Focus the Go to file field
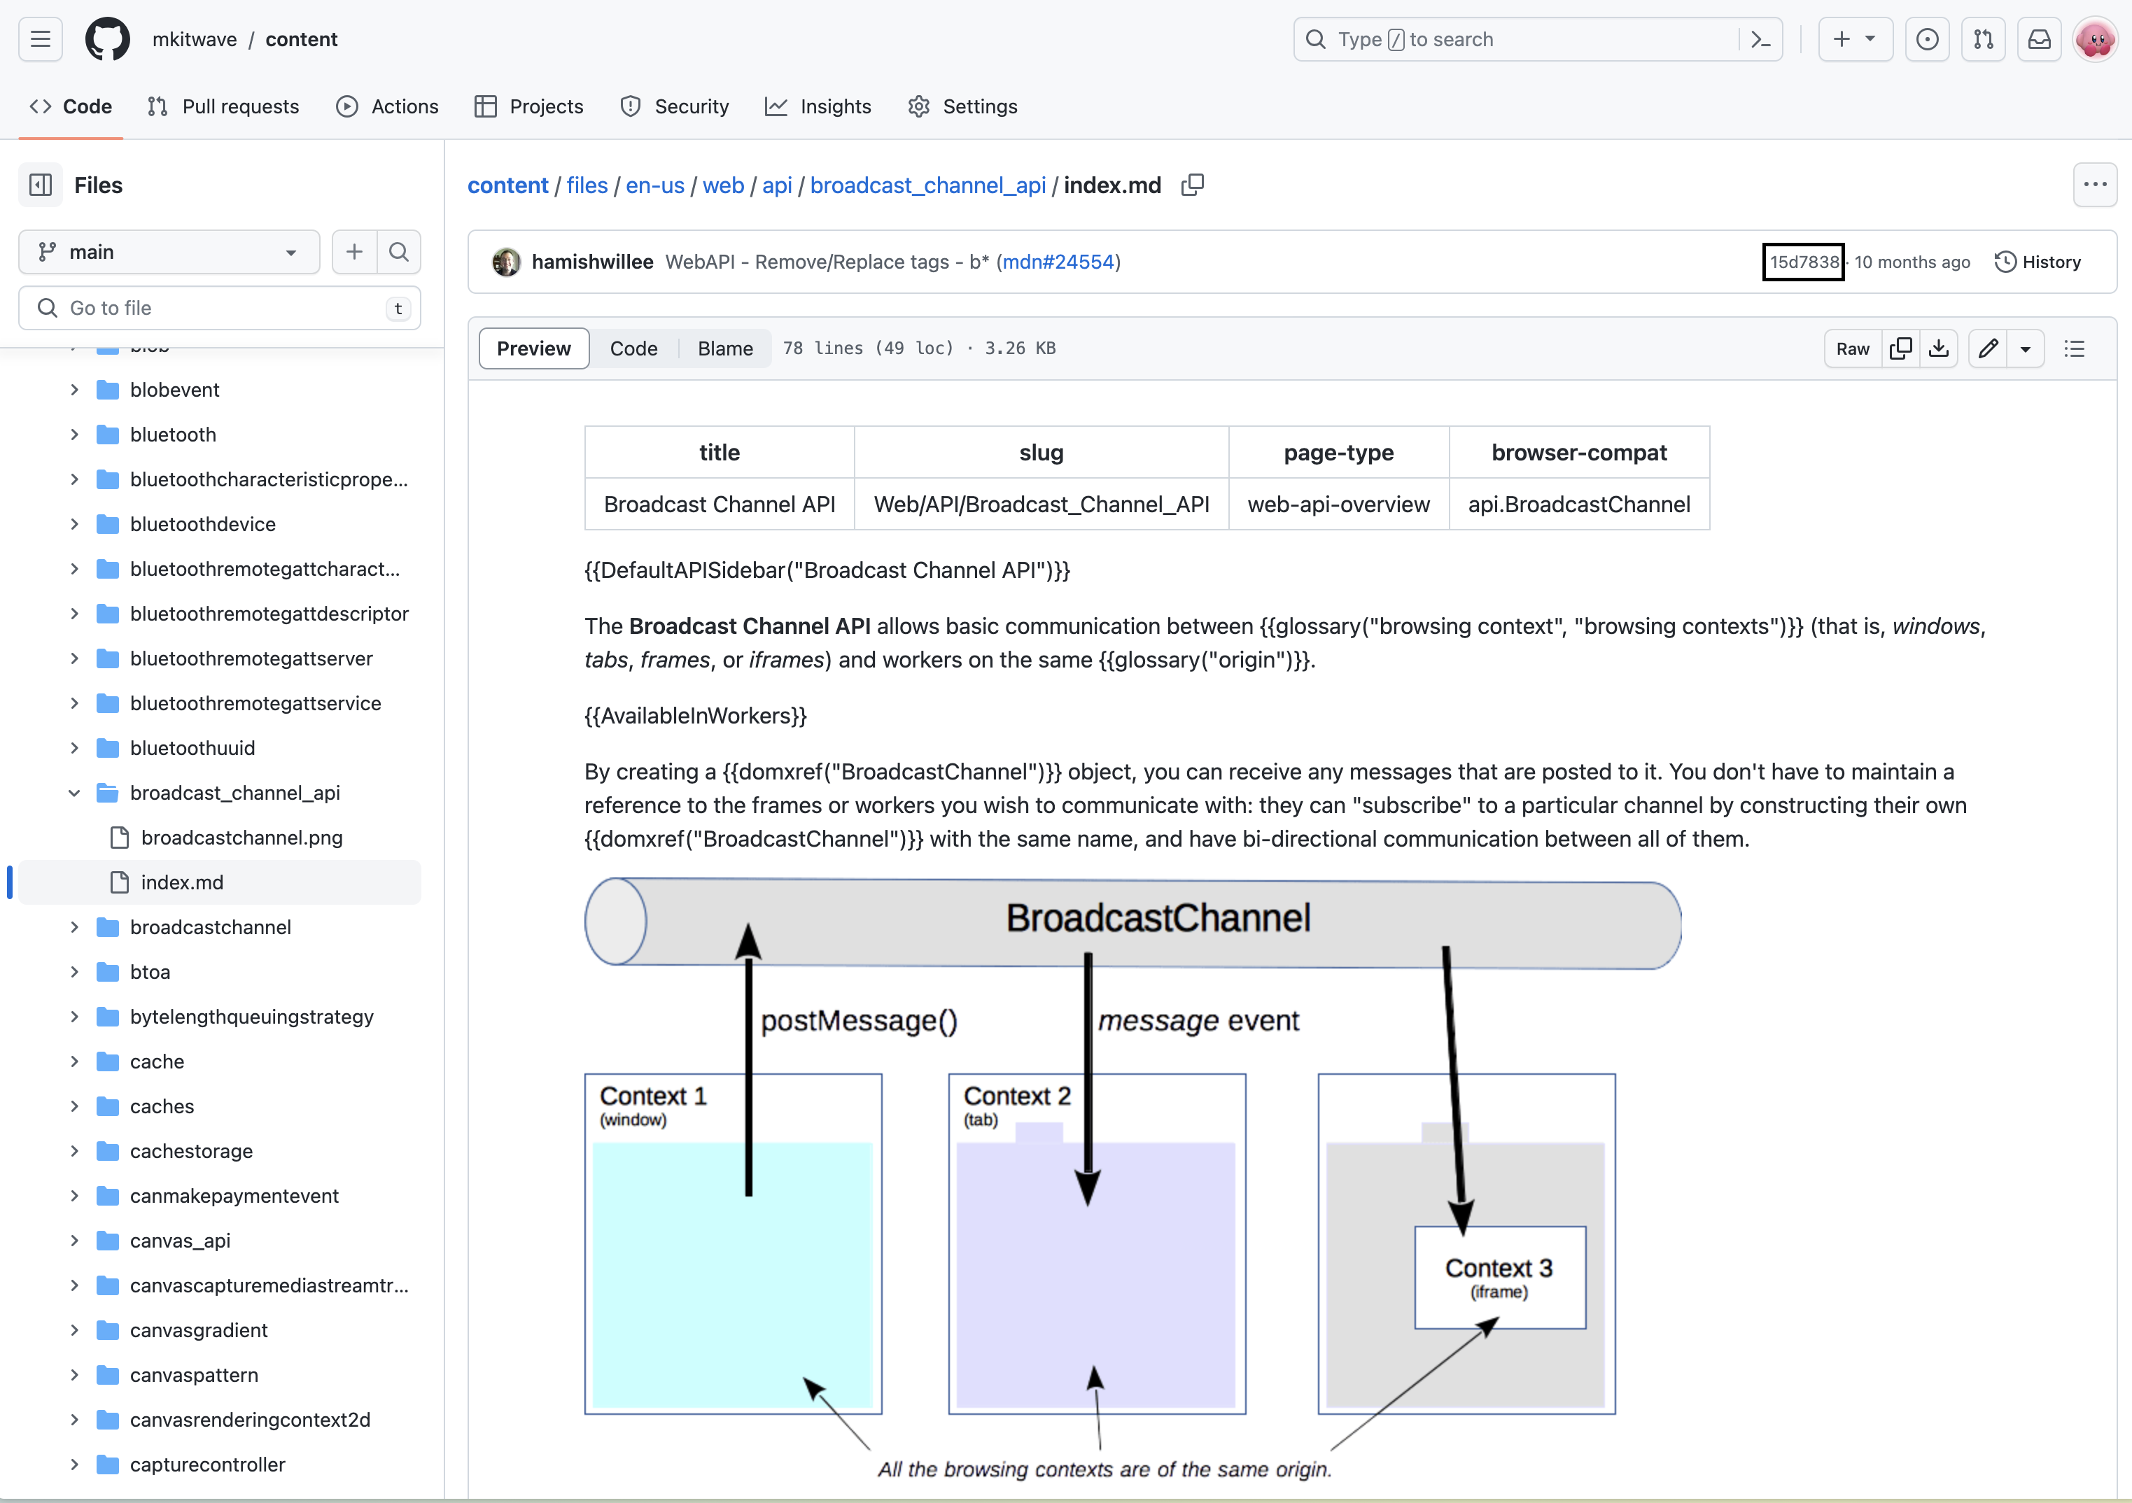The width and height of the screenshot is (2132, 1503). [x=220, y=308]
